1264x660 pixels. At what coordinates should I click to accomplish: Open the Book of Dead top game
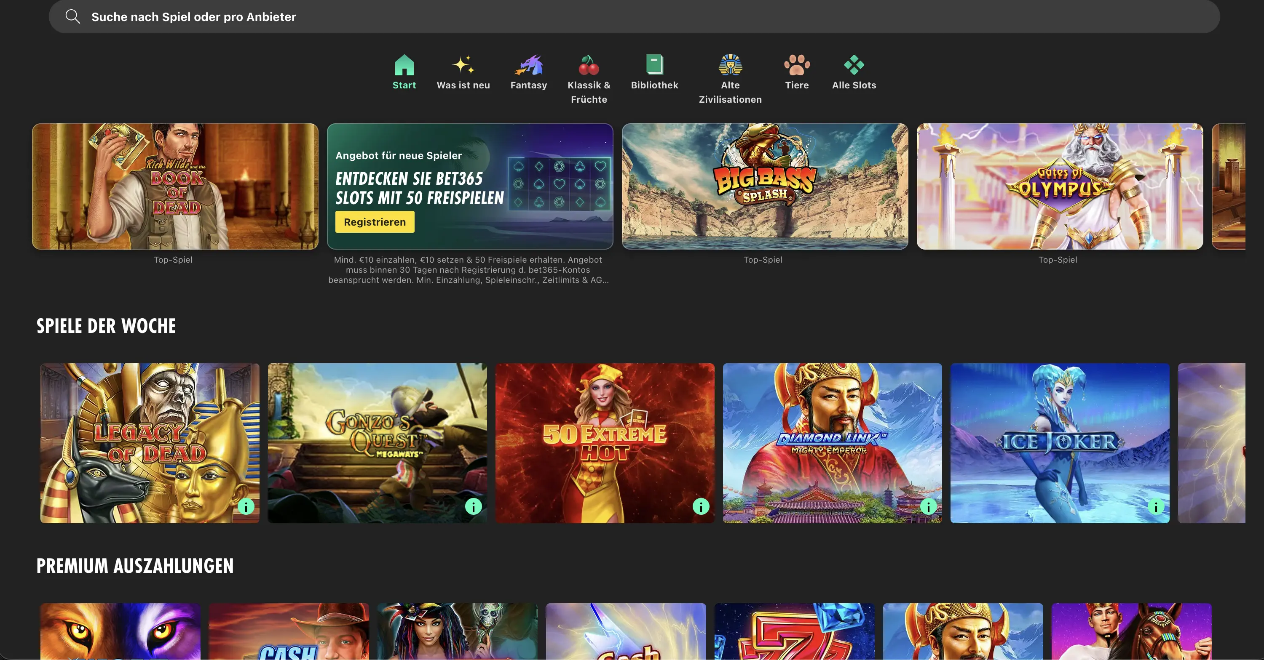pyautogui.click(x=175, y=187)
